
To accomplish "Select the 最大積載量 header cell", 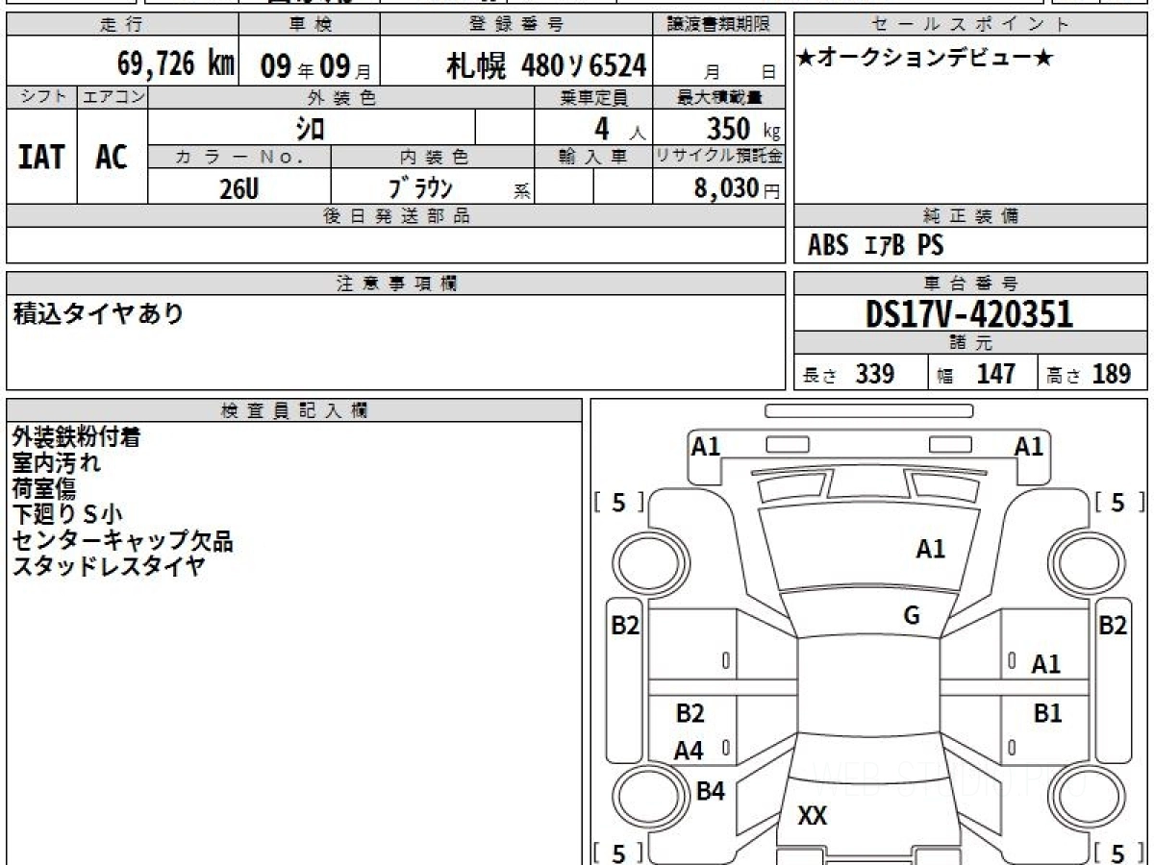I will [x=719, y=97].
